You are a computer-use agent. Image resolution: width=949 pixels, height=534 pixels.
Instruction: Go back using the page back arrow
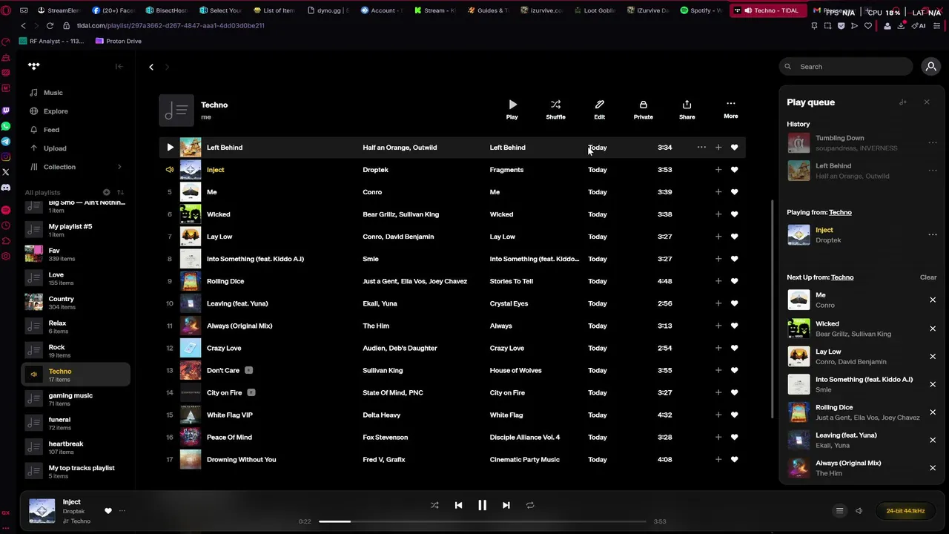click(x=151, y=67)
